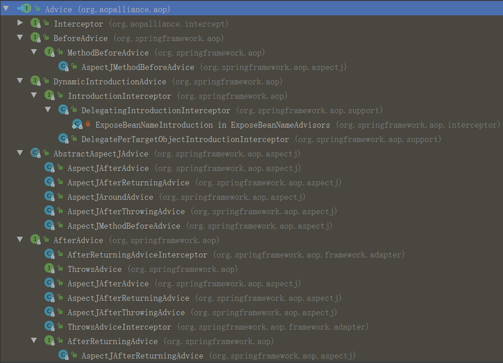Screen dimensions: 503x363
Task: Select ExposeBeanNameIntroduction in ExposeBeanNameAdvisors
Action: (213, 125)
